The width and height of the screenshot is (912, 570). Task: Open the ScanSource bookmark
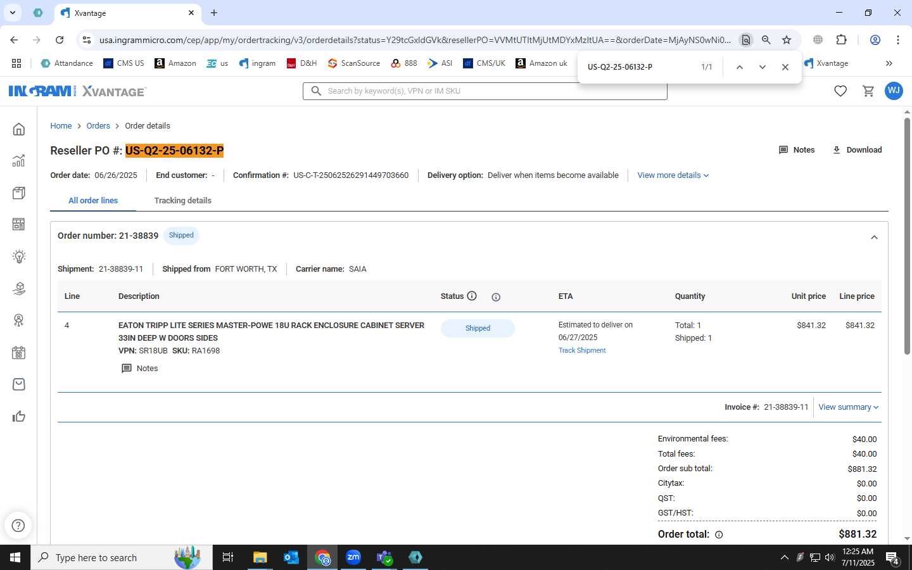354,63
